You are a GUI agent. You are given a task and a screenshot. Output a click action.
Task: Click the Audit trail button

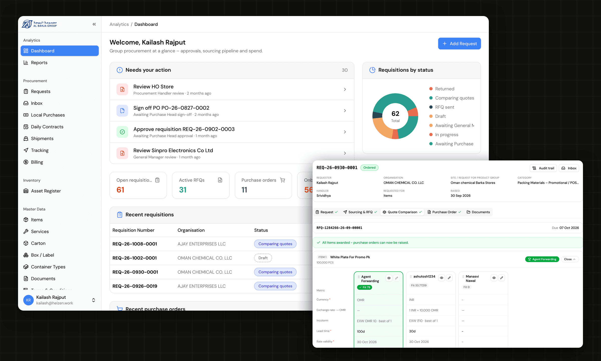pos(543,168)
